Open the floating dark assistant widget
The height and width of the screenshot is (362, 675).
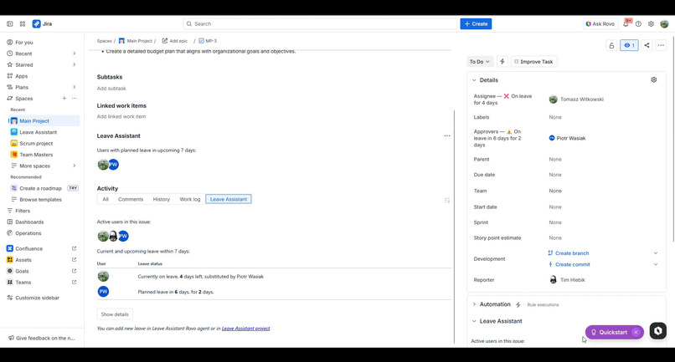tap(657, 330)
